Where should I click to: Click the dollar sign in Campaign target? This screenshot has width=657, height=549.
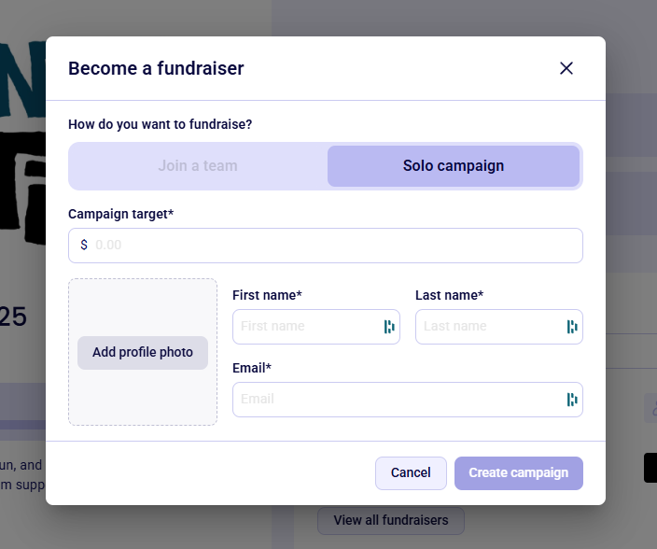click(84, 246)
